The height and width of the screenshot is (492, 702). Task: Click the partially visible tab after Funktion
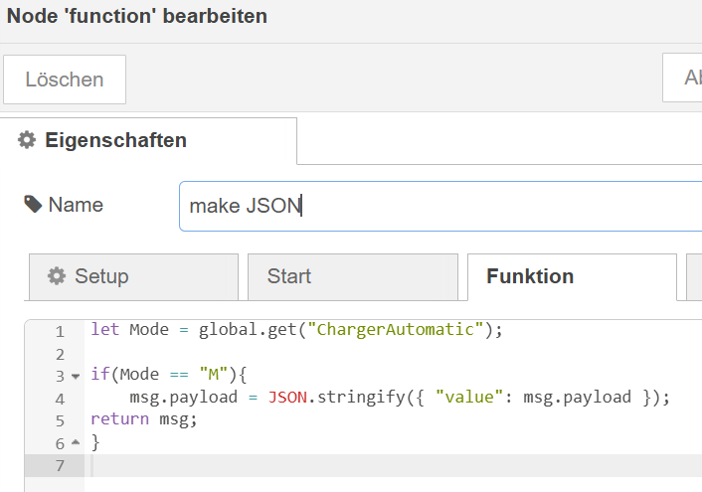(694, 276)
